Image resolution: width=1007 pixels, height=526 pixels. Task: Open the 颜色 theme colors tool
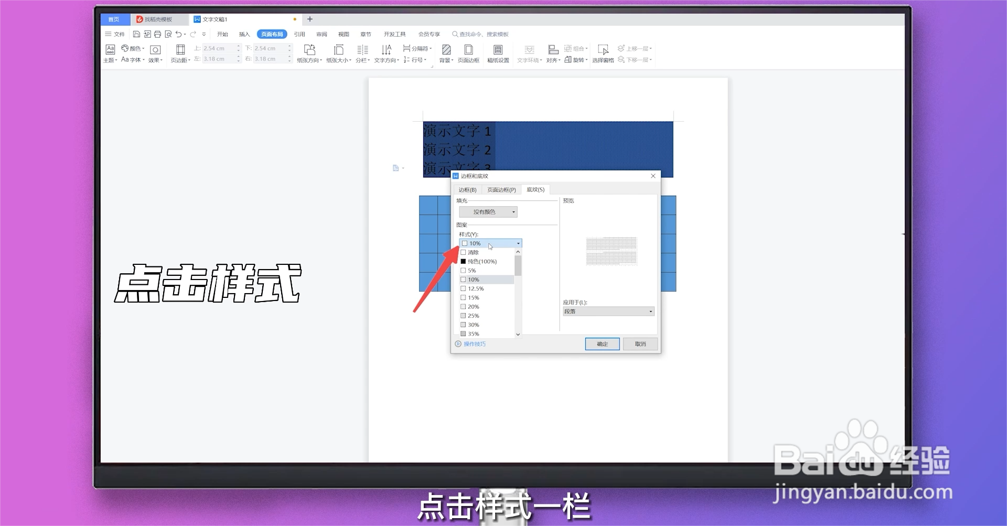133,48
